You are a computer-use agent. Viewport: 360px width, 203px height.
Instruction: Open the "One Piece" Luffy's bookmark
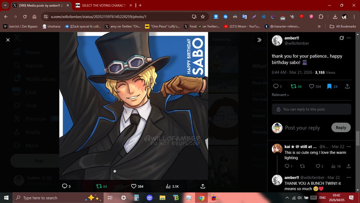(162, 26)
